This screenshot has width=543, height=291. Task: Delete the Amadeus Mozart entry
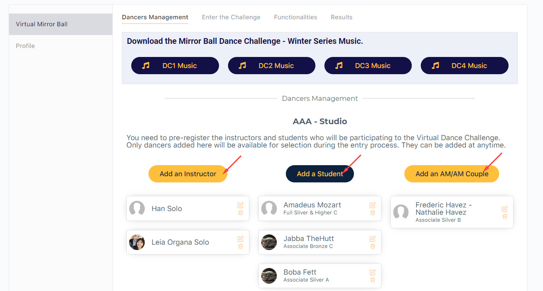372,213
